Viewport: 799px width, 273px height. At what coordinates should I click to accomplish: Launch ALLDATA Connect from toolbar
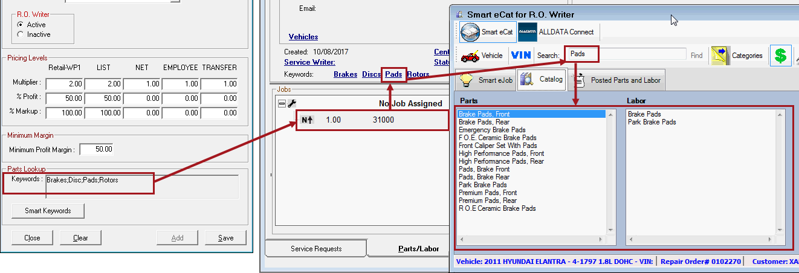pyautogui.click(x=557, y=32)
